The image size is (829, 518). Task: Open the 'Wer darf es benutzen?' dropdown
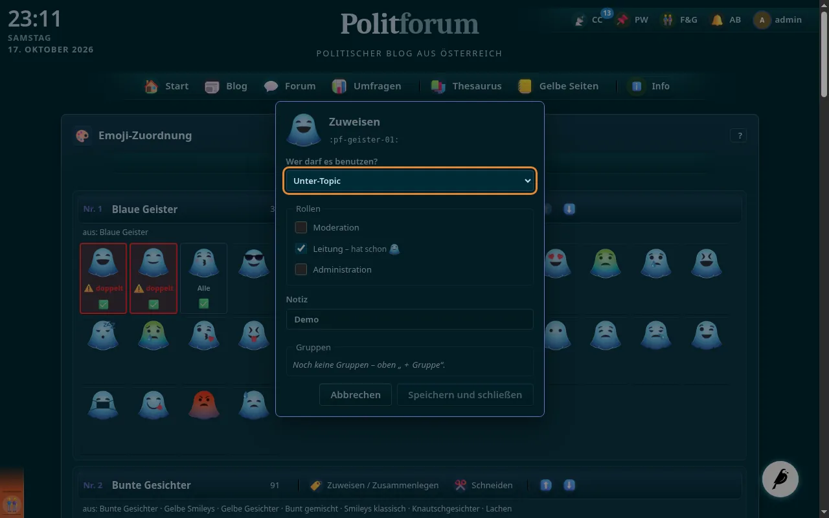409,181
